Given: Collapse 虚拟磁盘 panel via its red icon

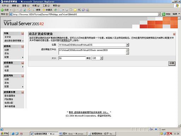Looking at the screenshot, I should [23, 63].
